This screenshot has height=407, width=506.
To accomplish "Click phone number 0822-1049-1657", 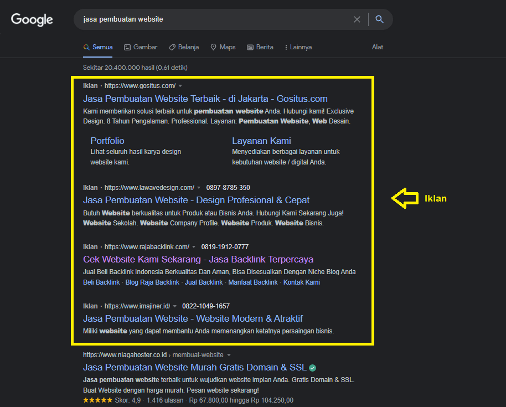I will [x=206, y=306].
